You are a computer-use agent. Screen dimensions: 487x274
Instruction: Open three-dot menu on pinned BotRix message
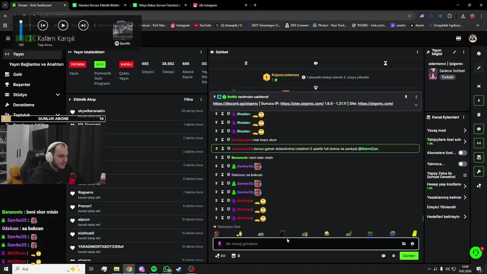coord(416,97)
